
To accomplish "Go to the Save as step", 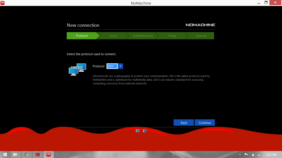I will click(x=201, y=36).
